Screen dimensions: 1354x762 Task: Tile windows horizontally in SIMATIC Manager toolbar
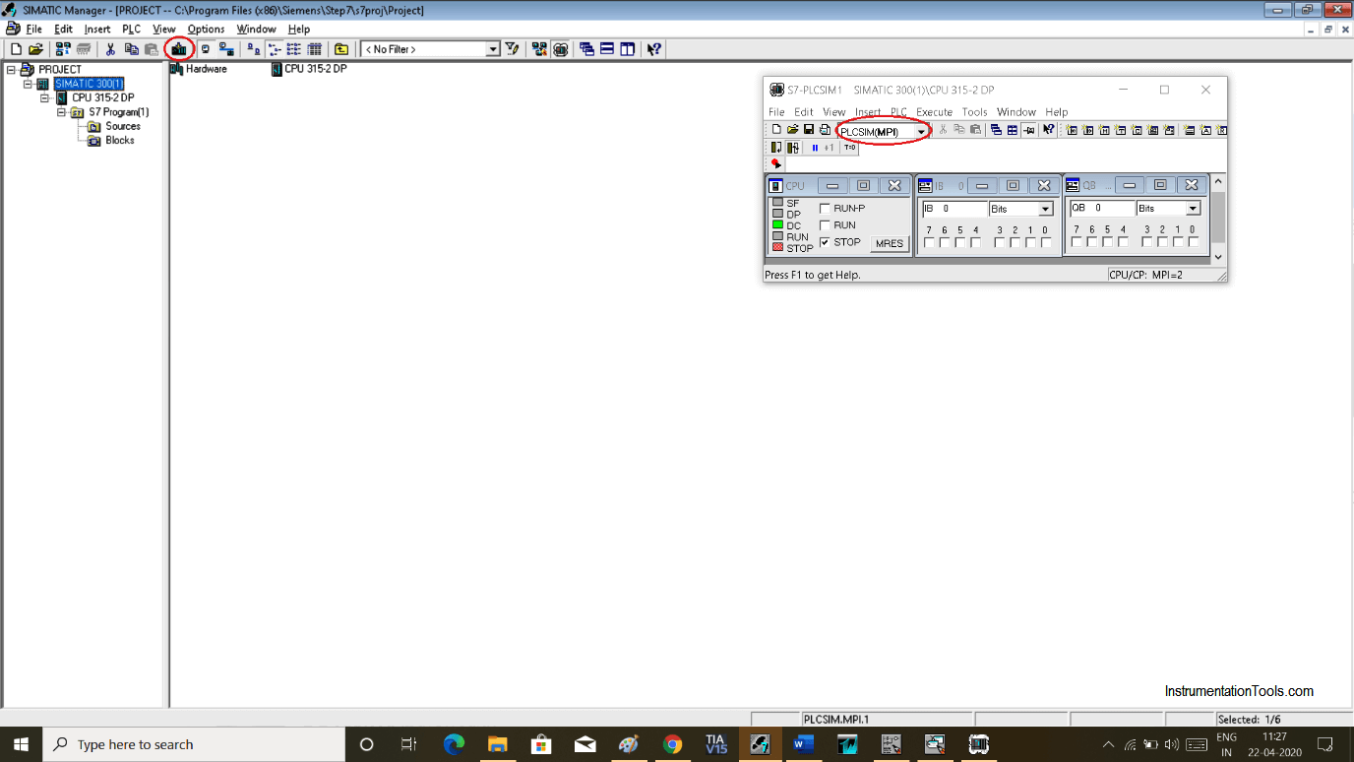[x=607, y=49]
